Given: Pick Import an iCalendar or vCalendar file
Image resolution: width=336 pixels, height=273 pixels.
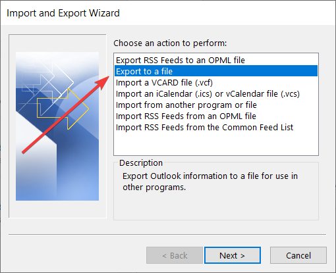Looking at the screenshot, I should coord(208,94).
